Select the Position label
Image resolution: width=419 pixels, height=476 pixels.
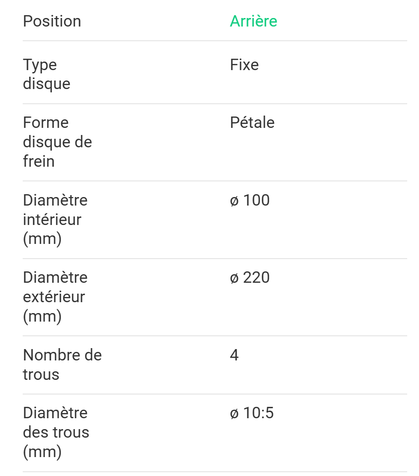coord(52,21)
